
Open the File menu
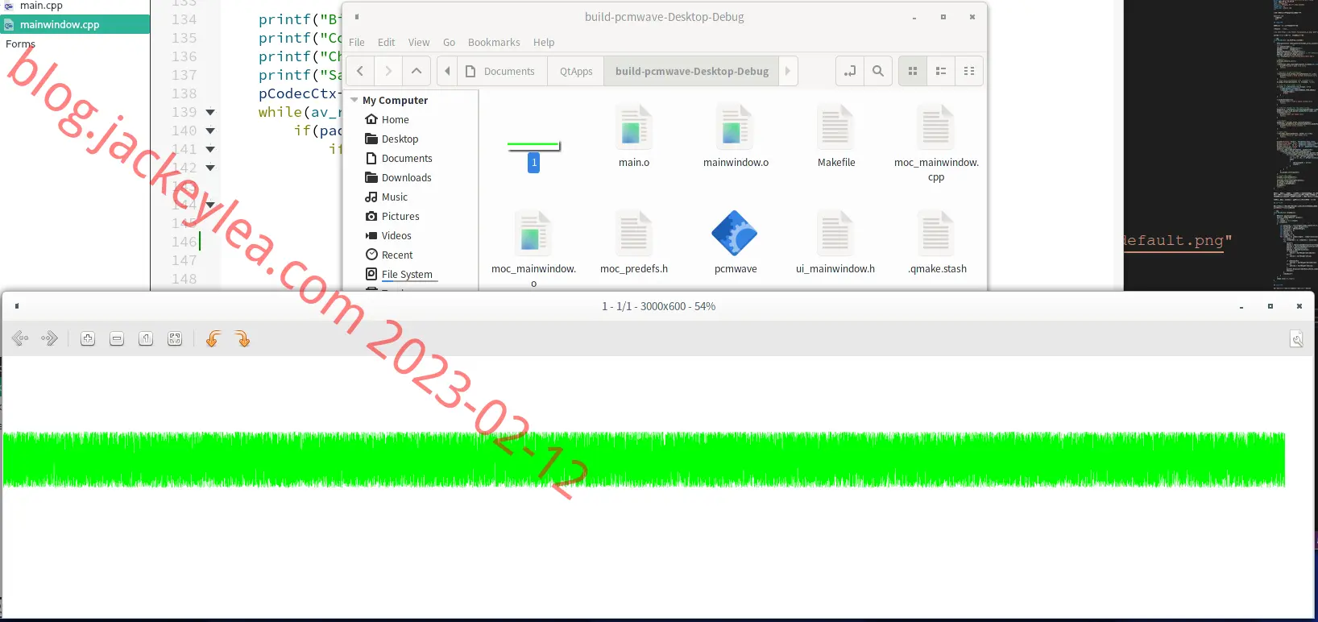click(357, 42)
